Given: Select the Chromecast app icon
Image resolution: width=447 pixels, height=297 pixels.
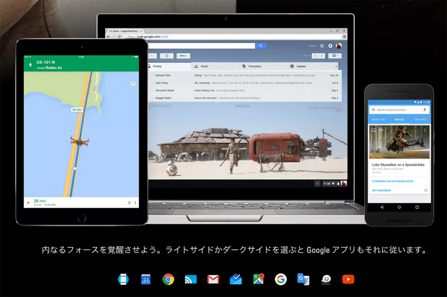Looking at the screenshot, I should tap(191, 279).
